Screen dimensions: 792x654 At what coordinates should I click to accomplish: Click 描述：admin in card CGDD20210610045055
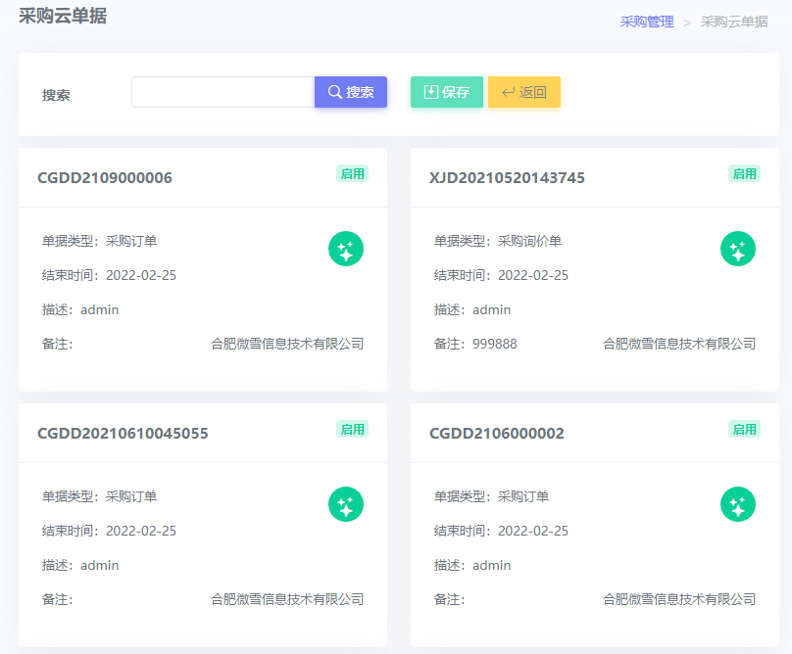coord(80,565)
